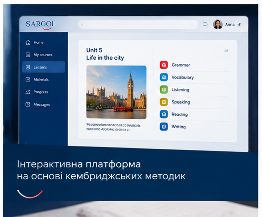The height and width of the screenshot is (217, 262).
Task: Click the chat icon beside the search bar
Action: [205, 24]
